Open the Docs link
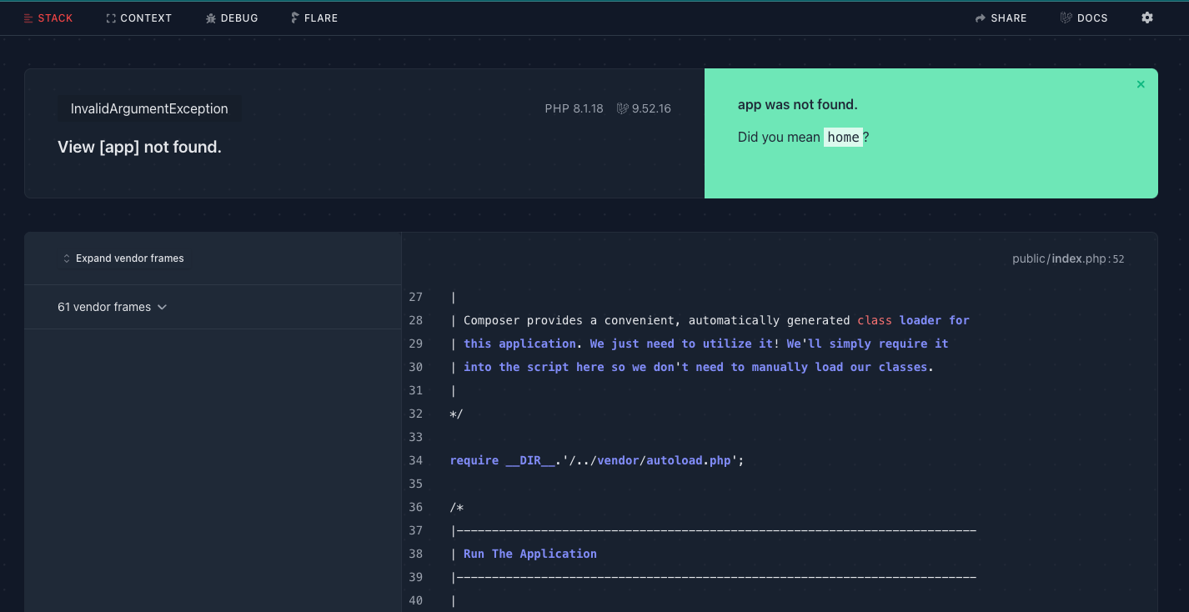 click(1084, 18)
